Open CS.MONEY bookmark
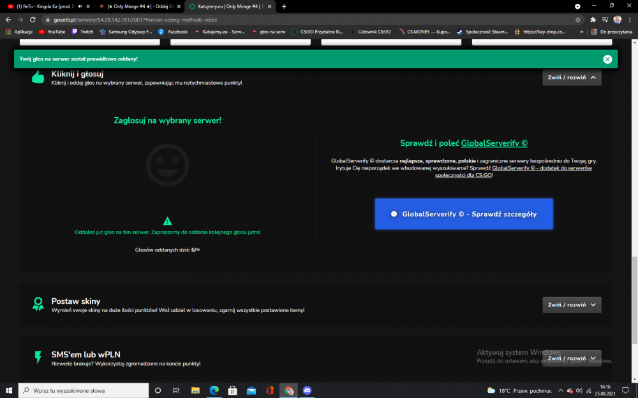This screenshot has height=398, width=638. pos(424,32)
